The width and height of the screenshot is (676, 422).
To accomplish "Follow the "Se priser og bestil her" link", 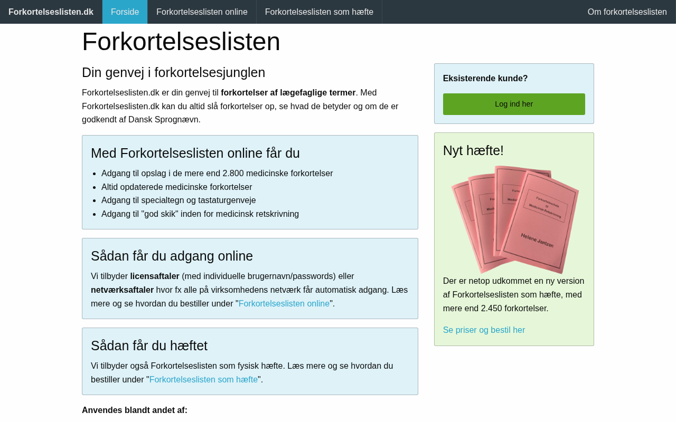I will point(484,329).
